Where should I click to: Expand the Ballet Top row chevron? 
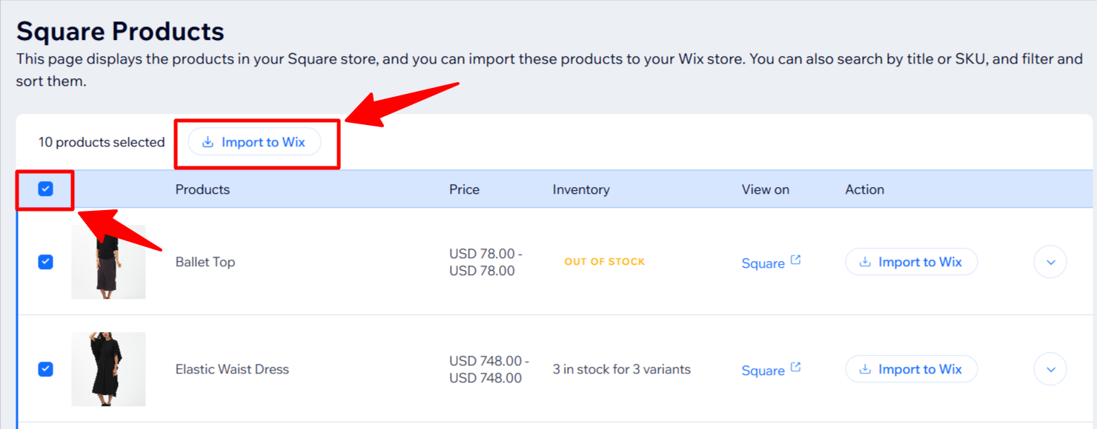(x=1050, y=262)
